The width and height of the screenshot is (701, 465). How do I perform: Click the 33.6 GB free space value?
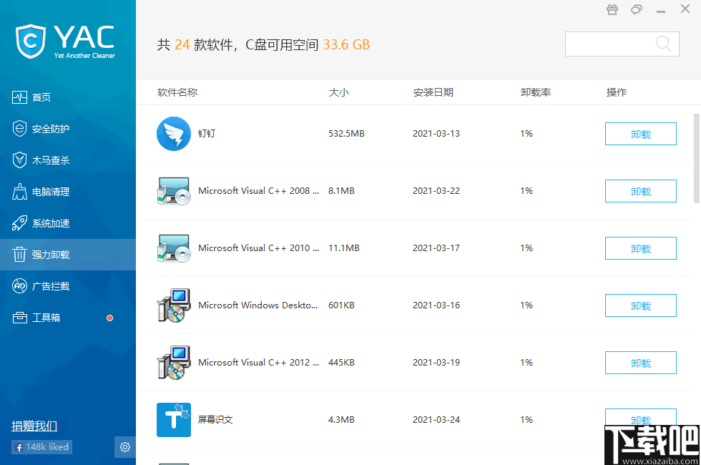pos(346,44)
